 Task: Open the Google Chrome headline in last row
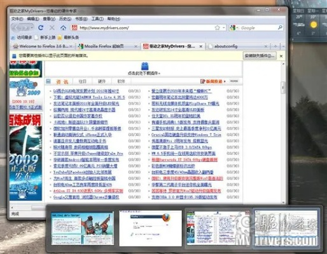[x=86, y=197]
